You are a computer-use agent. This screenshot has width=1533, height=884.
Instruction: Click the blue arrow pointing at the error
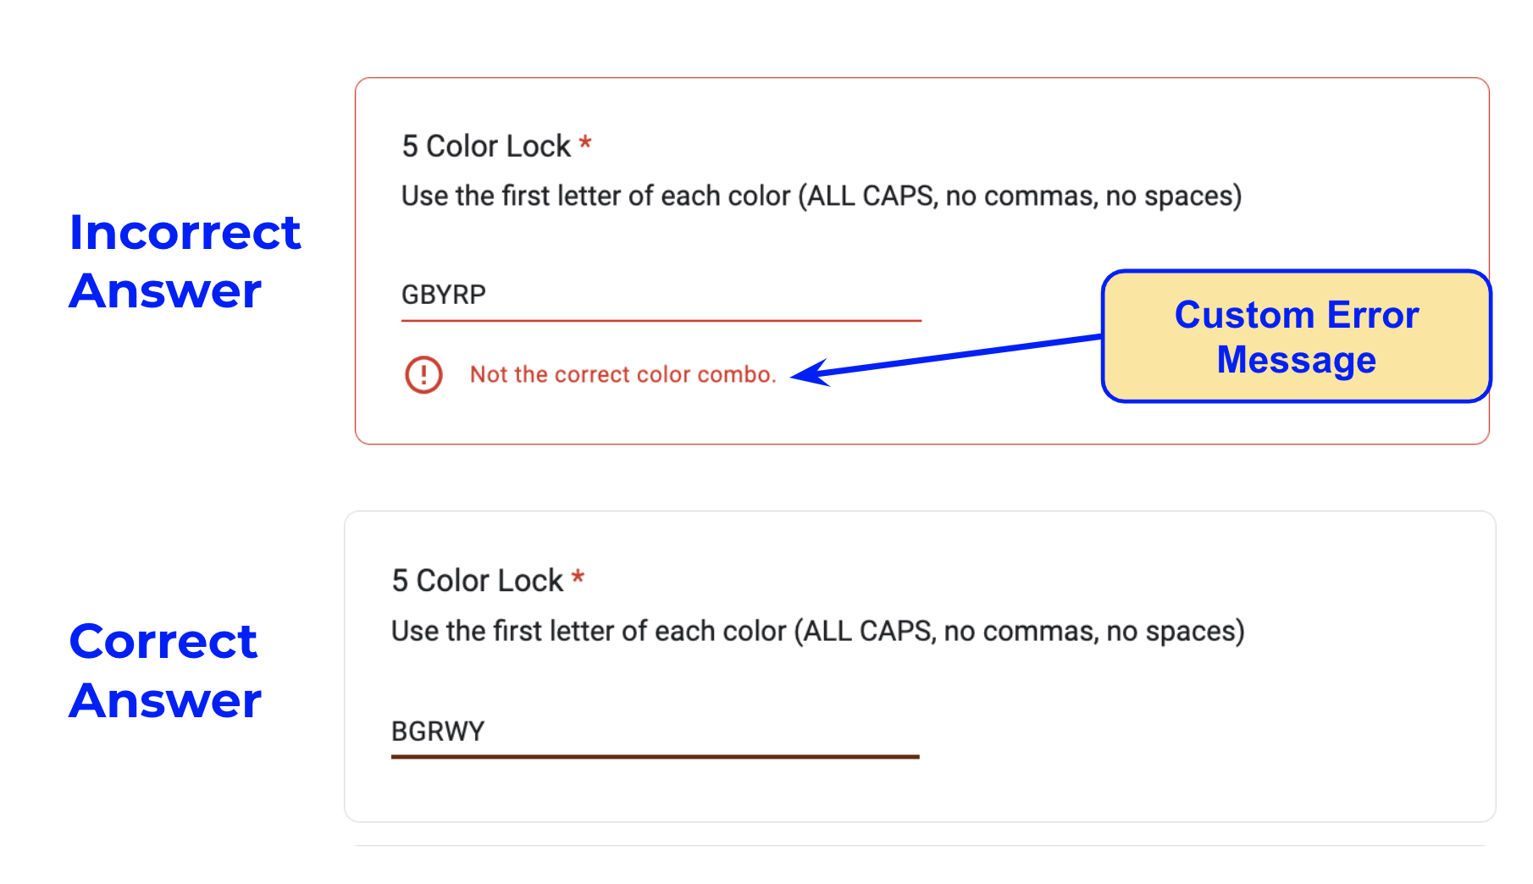949,356
